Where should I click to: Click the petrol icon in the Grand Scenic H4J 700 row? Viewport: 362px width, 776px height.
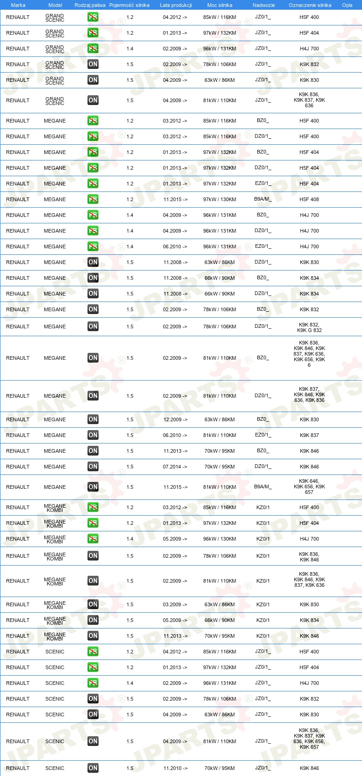93,49
